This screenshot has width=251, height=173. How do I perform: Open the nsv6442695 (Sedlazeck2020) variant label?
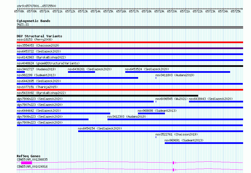pos(39,81)
